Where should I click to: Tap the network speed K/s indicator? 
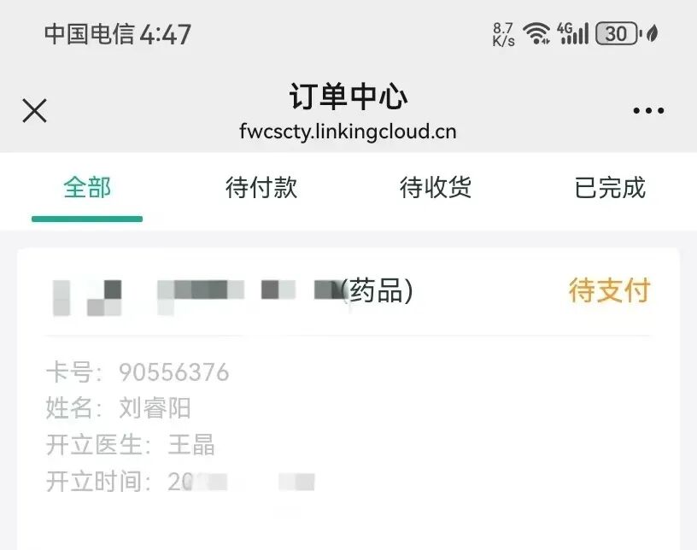point(504,34)
